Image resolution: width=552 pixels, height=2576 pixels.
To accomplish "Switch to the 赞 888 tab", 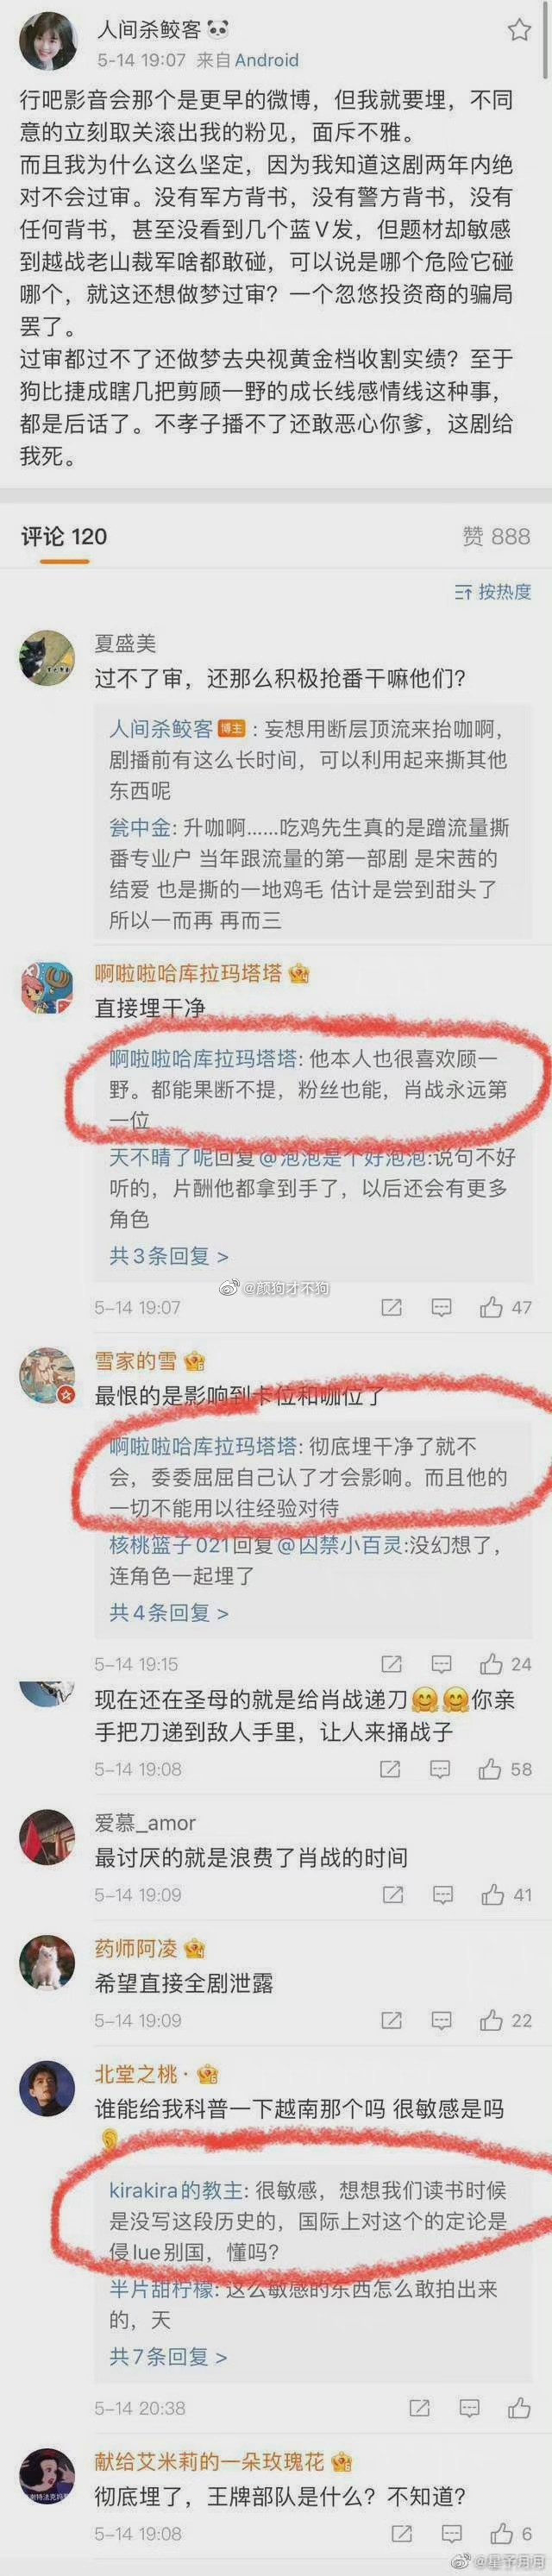I will tap(496, 537).
